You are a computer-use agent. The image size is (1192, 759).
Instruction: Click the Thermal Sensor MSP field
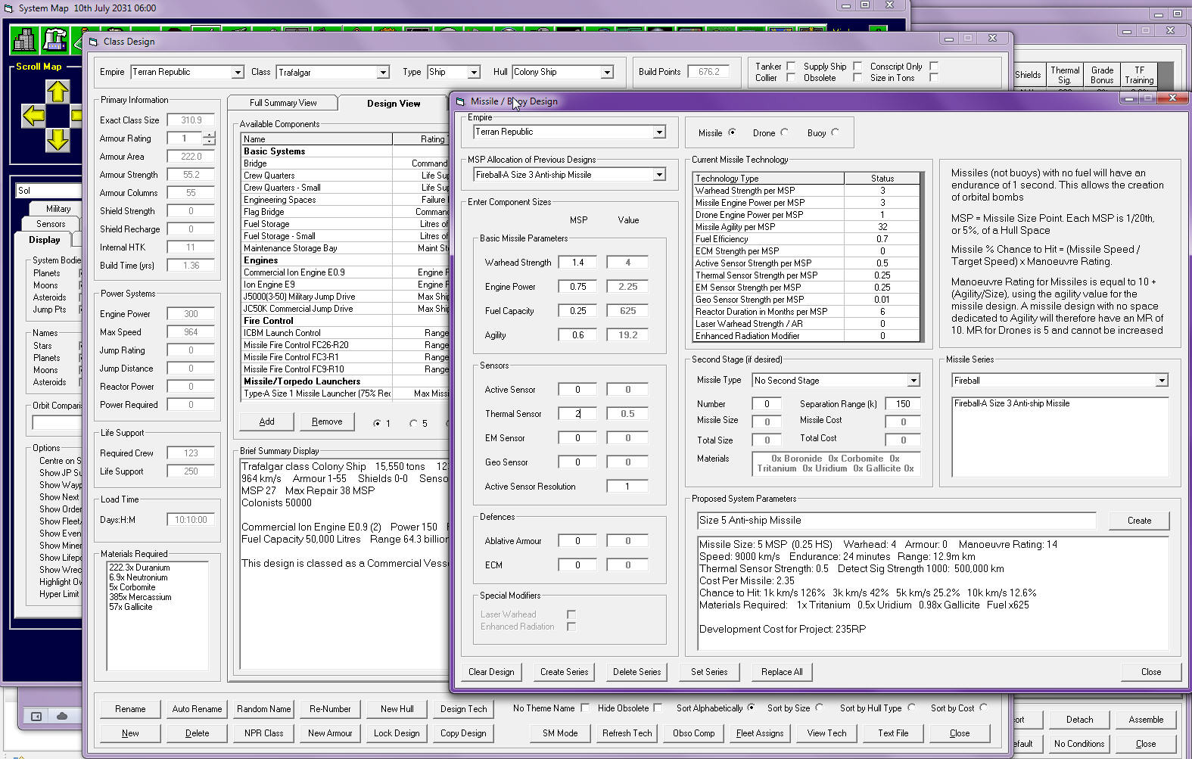[577, 414]
